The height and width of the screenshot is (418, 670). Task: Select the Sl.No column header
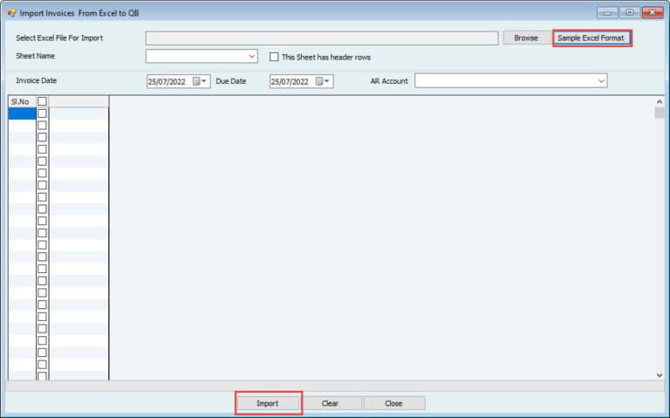pyautogui.click(x=21, y=101)
